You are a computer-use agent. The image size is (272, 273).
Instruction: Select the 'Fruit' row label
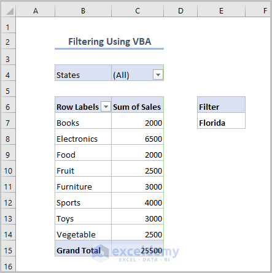tap(83, 169)
